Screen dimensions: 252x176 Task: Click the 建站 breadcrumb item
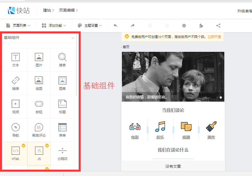[x=47, y=10]
